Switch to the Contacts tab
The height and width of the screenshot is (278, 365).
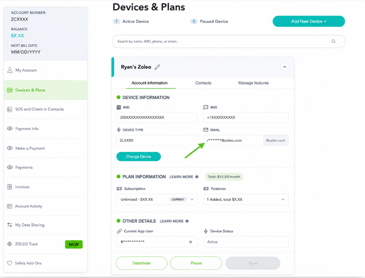(x=203, y=83)
